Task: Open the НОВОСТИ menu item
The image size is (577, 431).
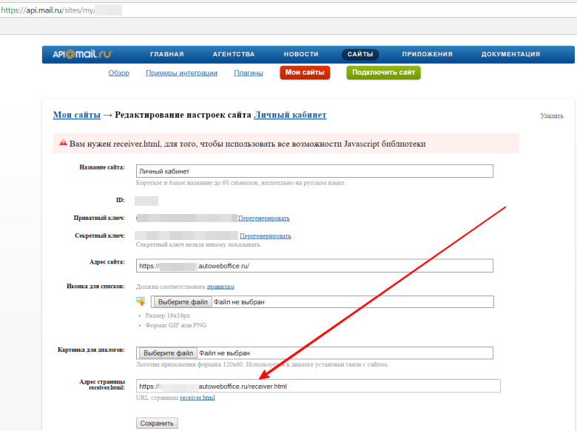Action: coord(301,54)
